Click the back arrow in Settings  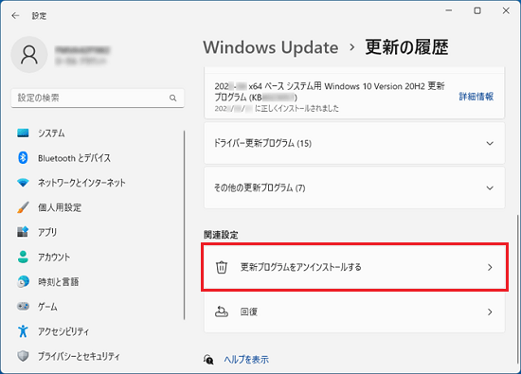pyautogui.click(x=15, y=15)
